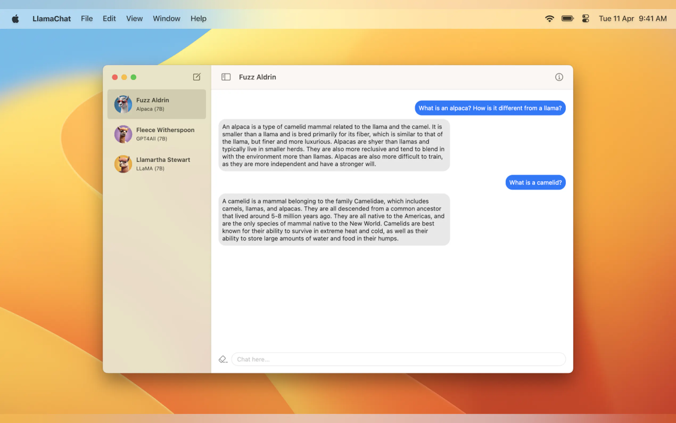676x423 pixels.
Task: Open the View menu
Action: tap(134, 19)
